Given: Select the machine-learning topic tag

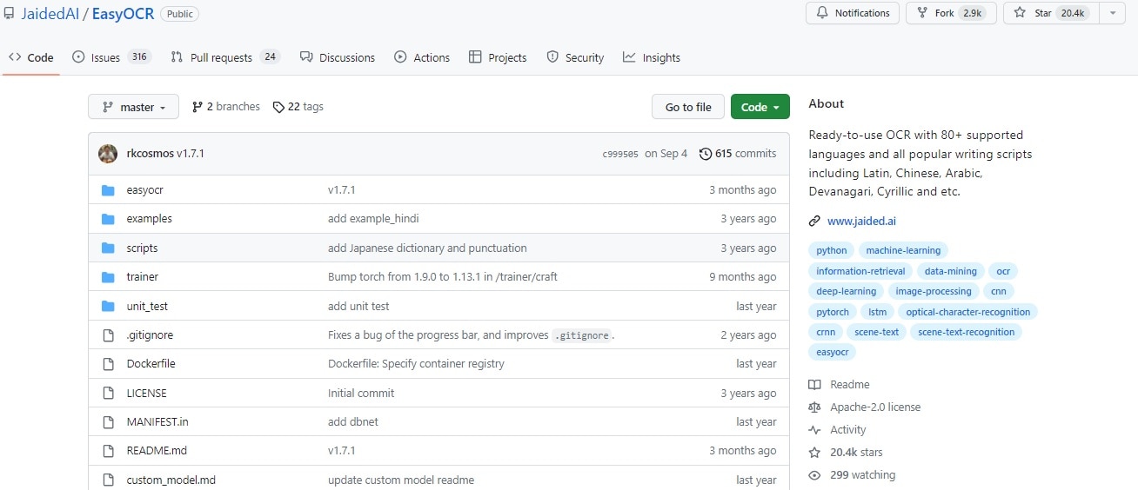Looking at the screenshot, I should 903,250.
